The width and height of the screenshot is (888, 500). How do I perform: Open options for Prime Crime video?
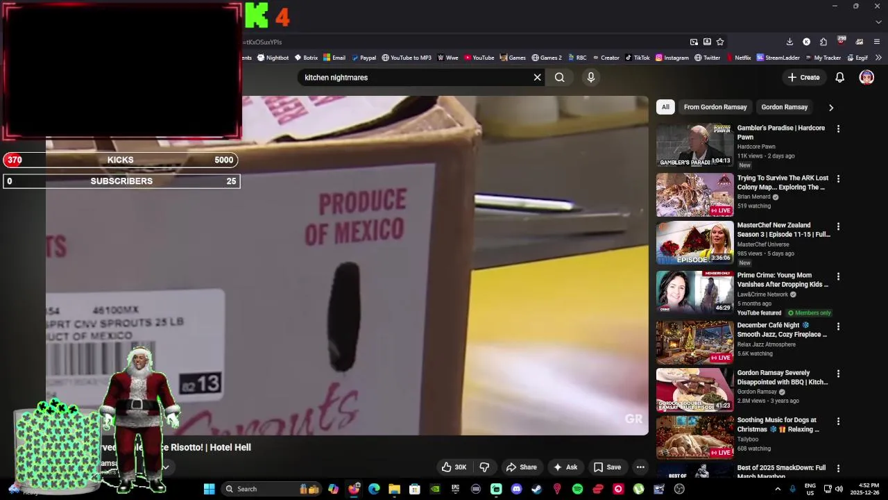(838, 276)
